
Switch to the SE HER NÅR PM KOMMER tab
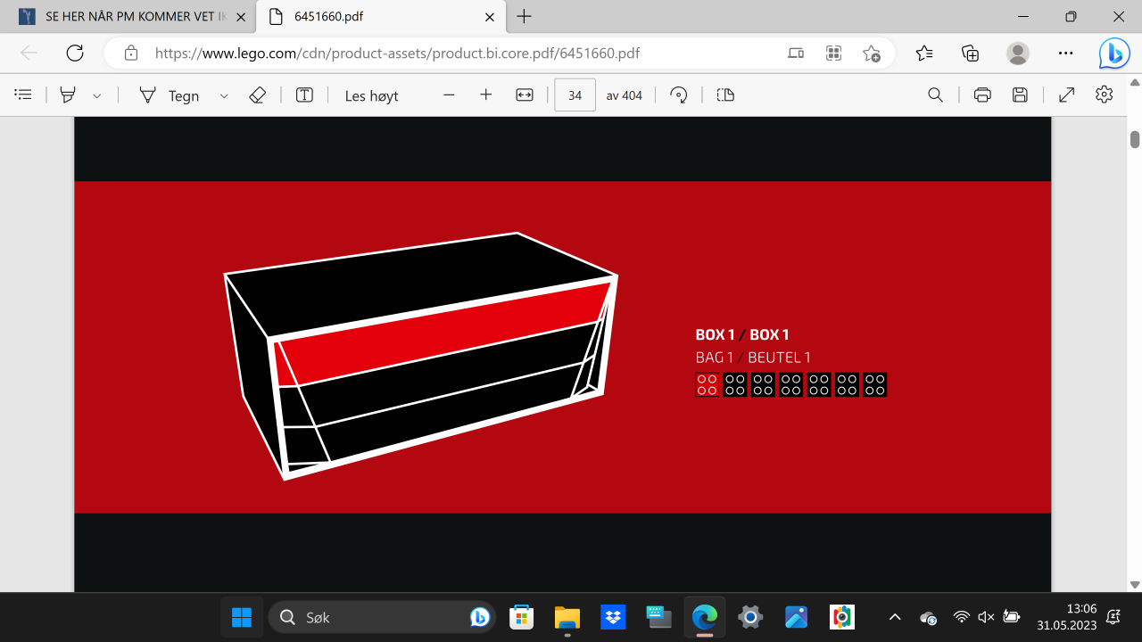[x=132, y=17]
